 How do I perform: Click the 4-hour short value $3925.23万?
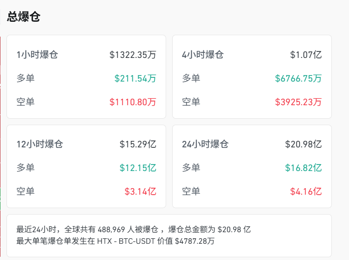pos(298,102)
